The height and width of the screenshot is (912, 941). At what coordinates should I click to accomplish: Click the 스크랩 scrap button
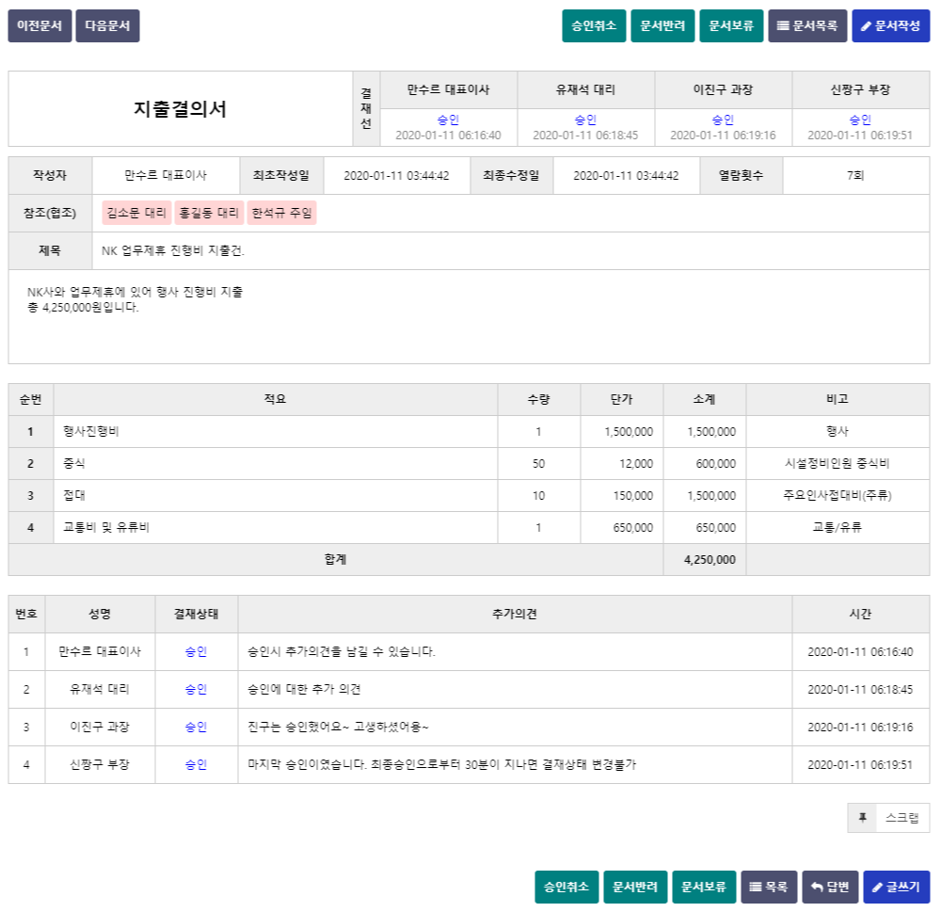coord(901,818)
